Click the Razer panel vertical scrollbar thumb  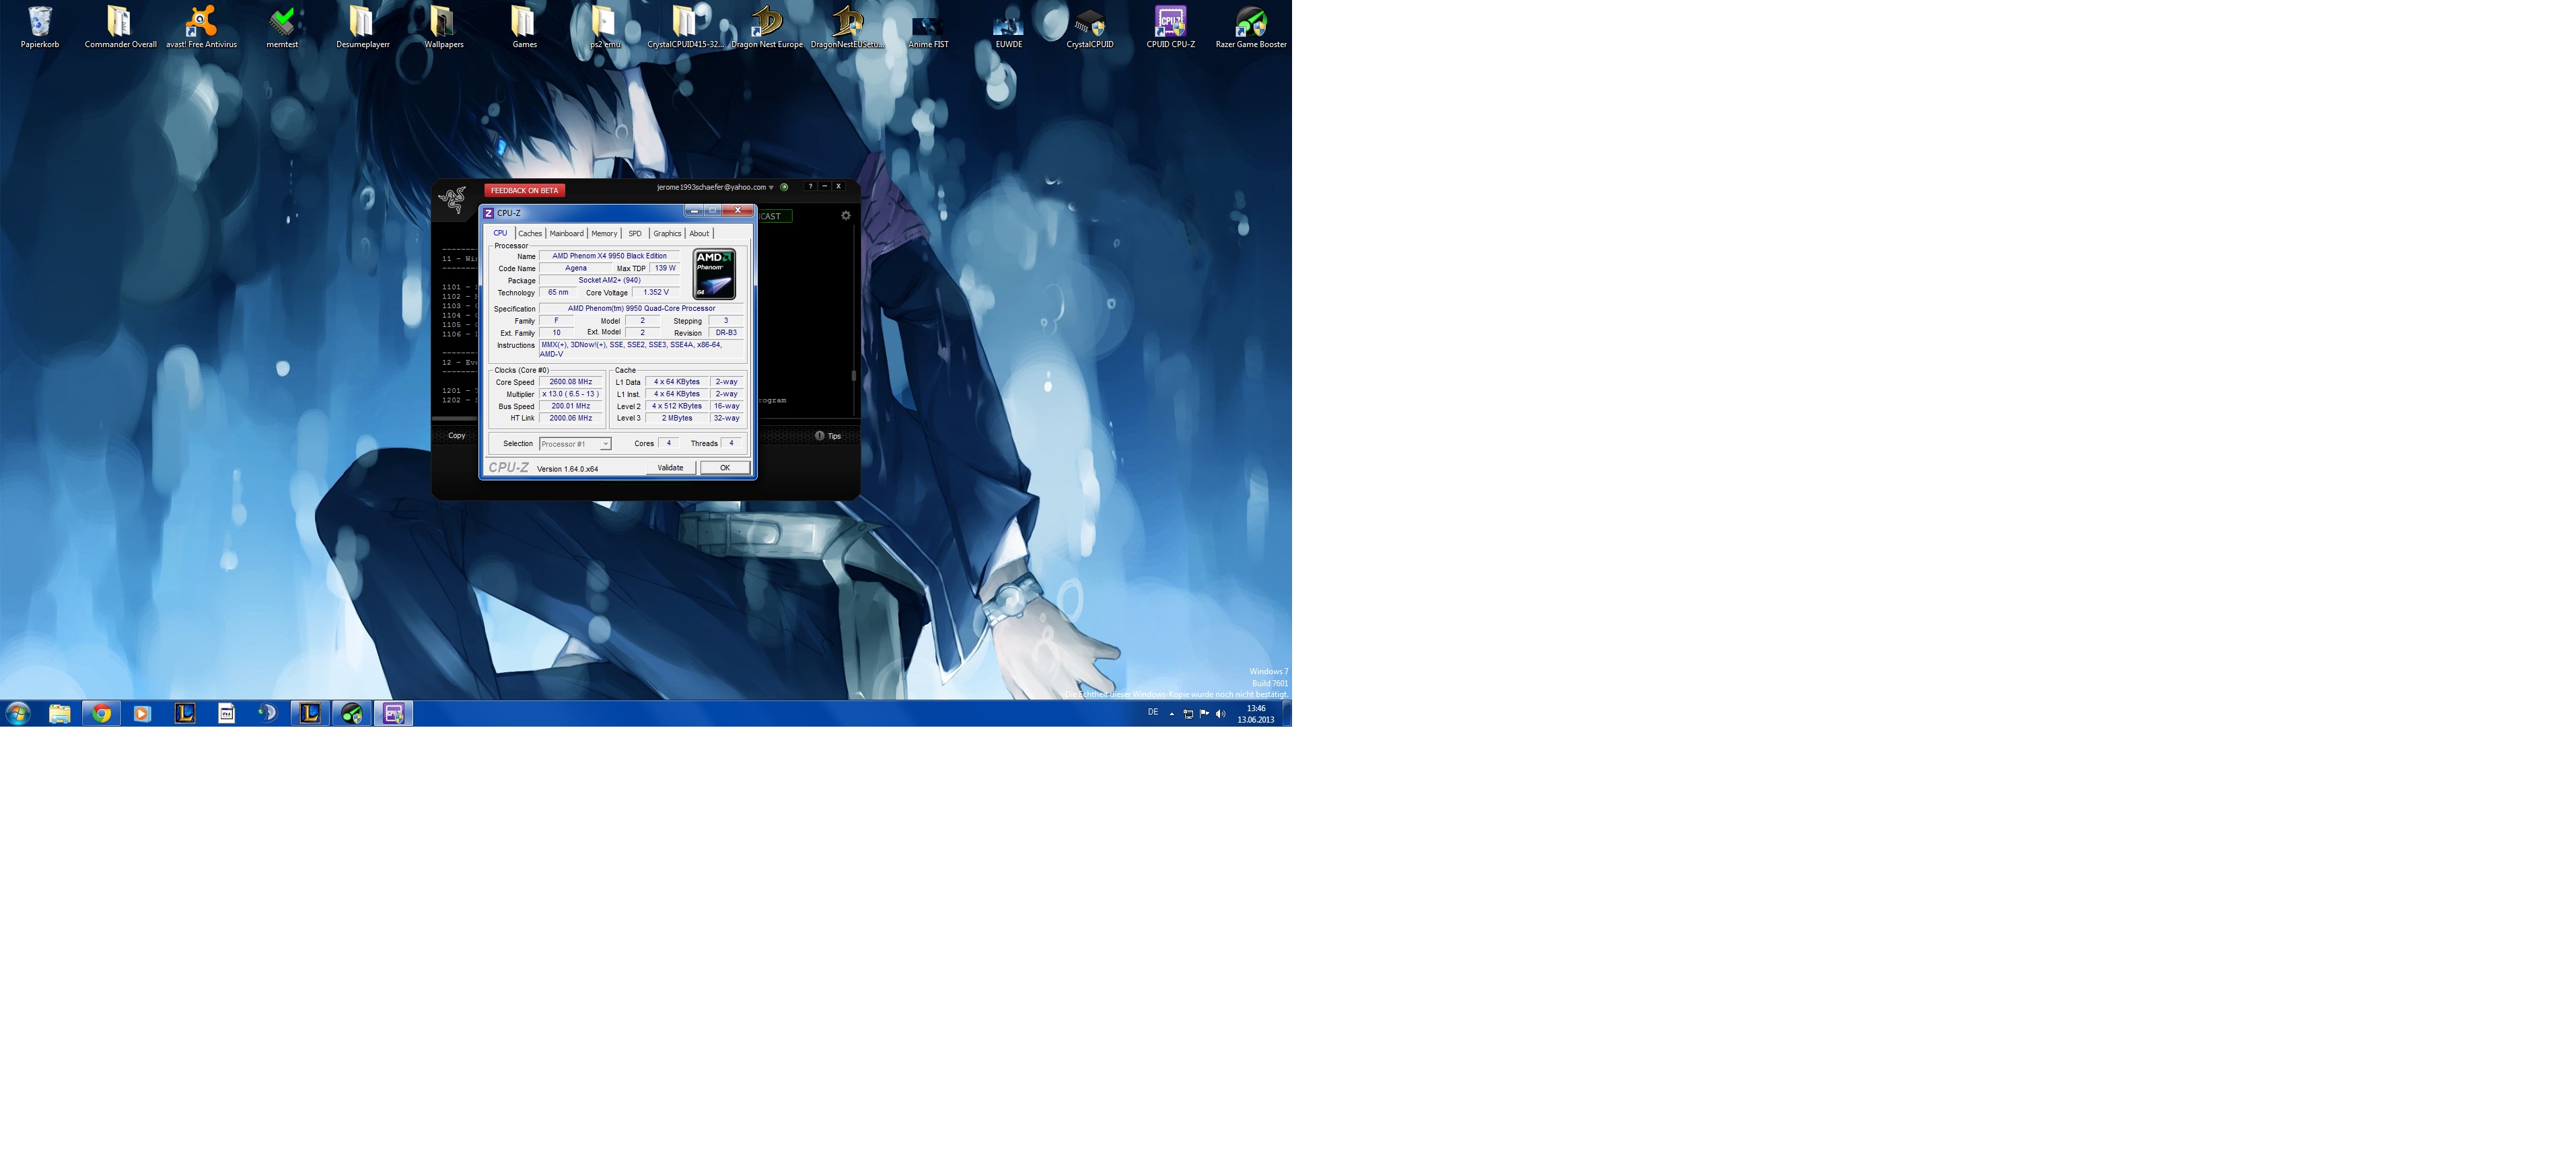coord(853,376)
